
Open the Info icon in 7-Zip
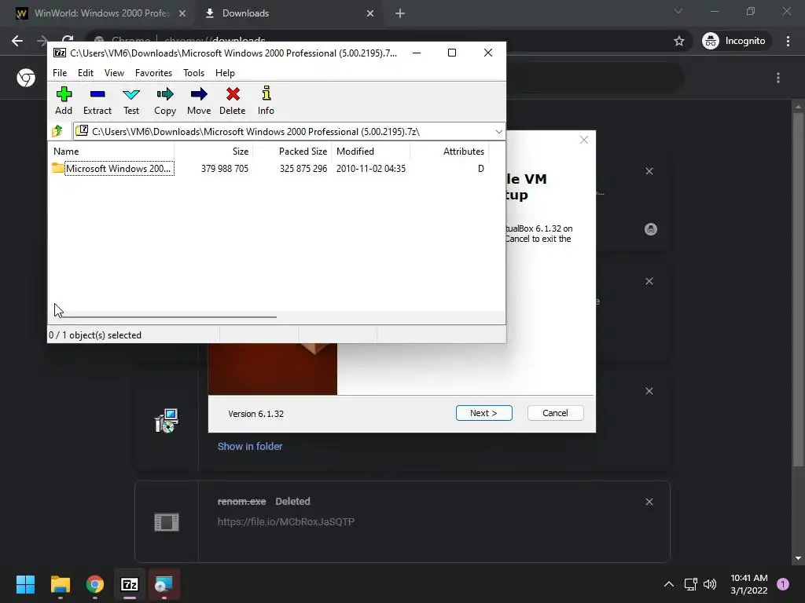[x=266, y=100]
